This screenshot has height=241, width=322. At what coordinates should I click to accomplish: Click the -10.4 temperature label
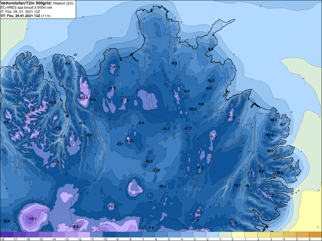(x=273, y=120)
